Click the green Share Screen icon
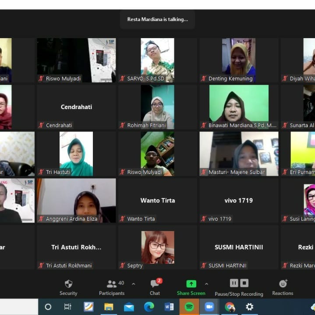 [191, 284]
